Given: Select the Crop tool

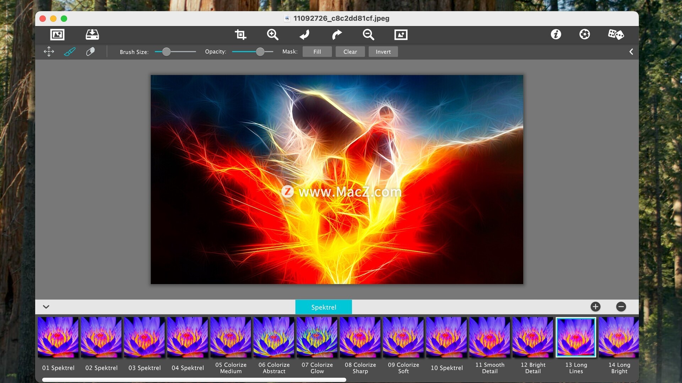Looking at the screenshot, I should [x=240, y=34].
